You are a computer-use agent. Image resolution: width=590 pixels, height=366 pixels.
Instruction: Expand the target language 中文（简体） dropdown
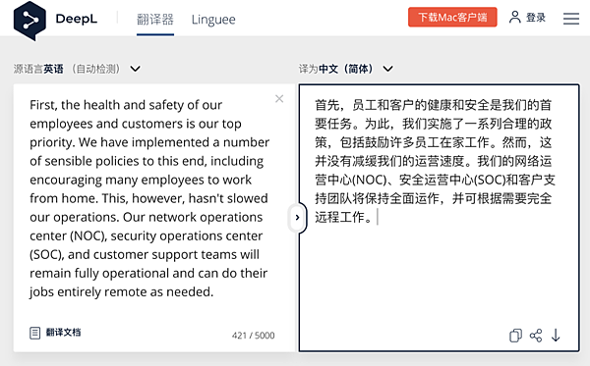click(388, 69)
